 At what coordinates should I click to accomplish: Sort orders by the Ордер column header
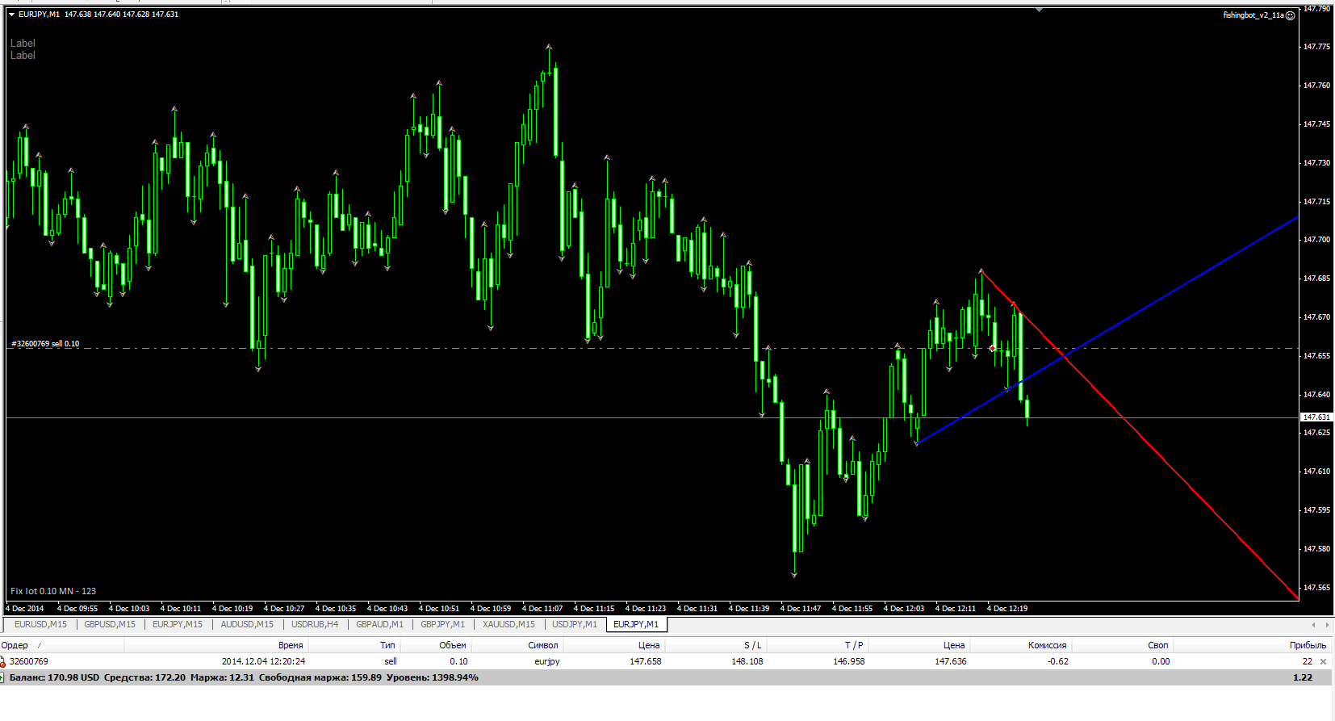click(62, 645)
